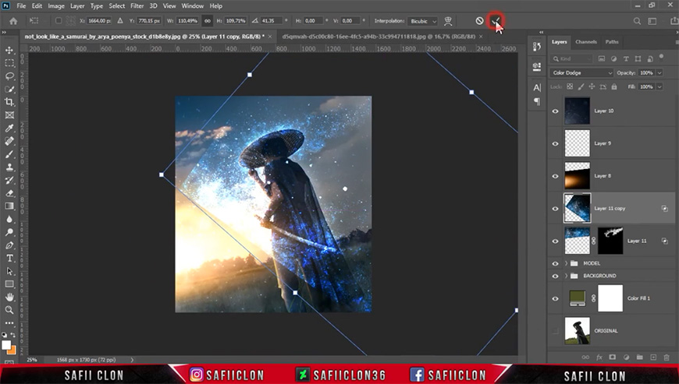Click the Color Fill 1 swatch thumbnail

[578, 298]
